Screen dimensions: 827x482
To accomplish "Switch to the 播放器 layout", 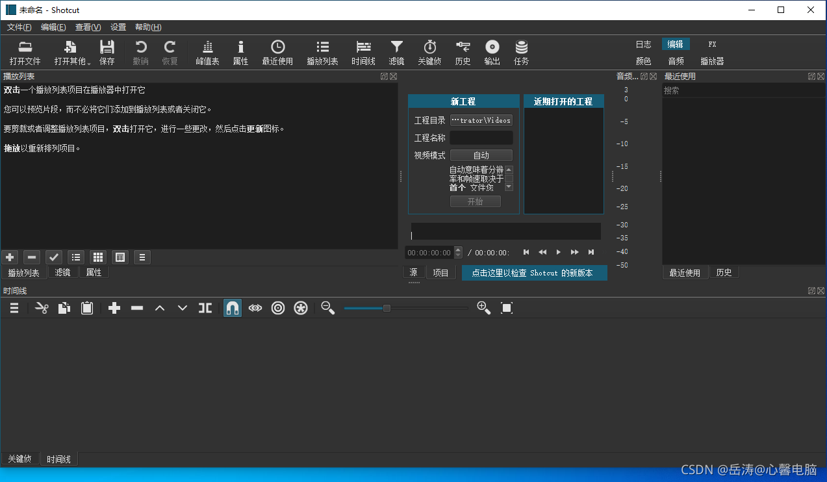I will pos(712,61).
